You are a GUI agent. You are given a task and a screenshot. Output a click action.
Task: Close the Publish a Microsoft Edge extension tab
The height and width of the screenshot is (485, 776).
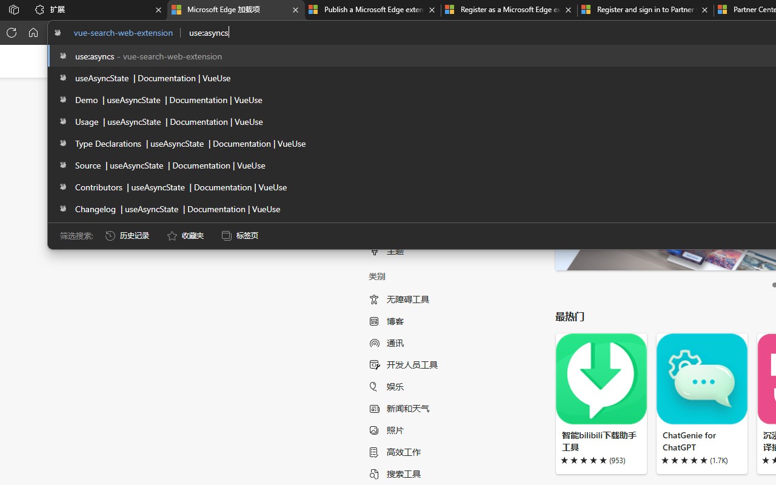click(432, 10)
